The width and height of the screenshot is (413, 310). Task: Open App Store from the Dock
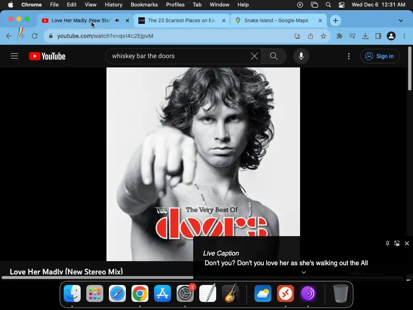(x=162, y=293)
